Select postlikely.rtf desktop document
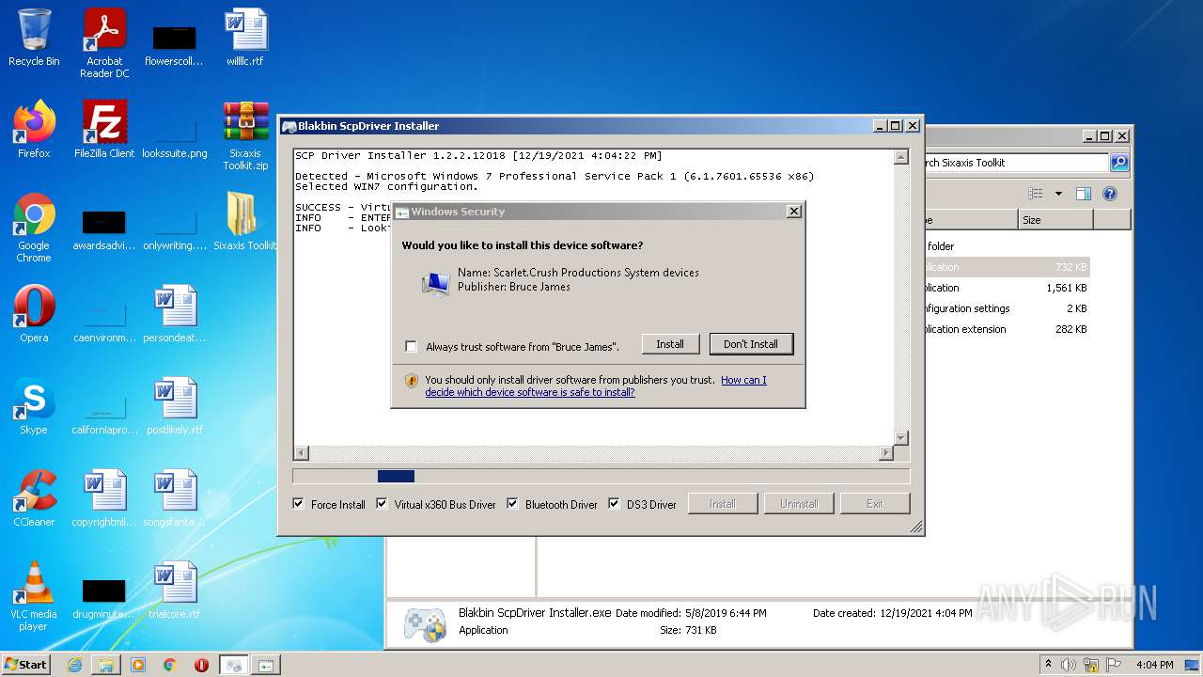 click(x=175, y=406)
